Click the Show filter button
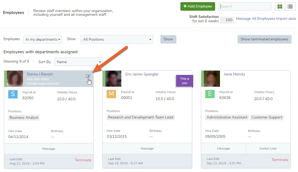 point(168,39)
